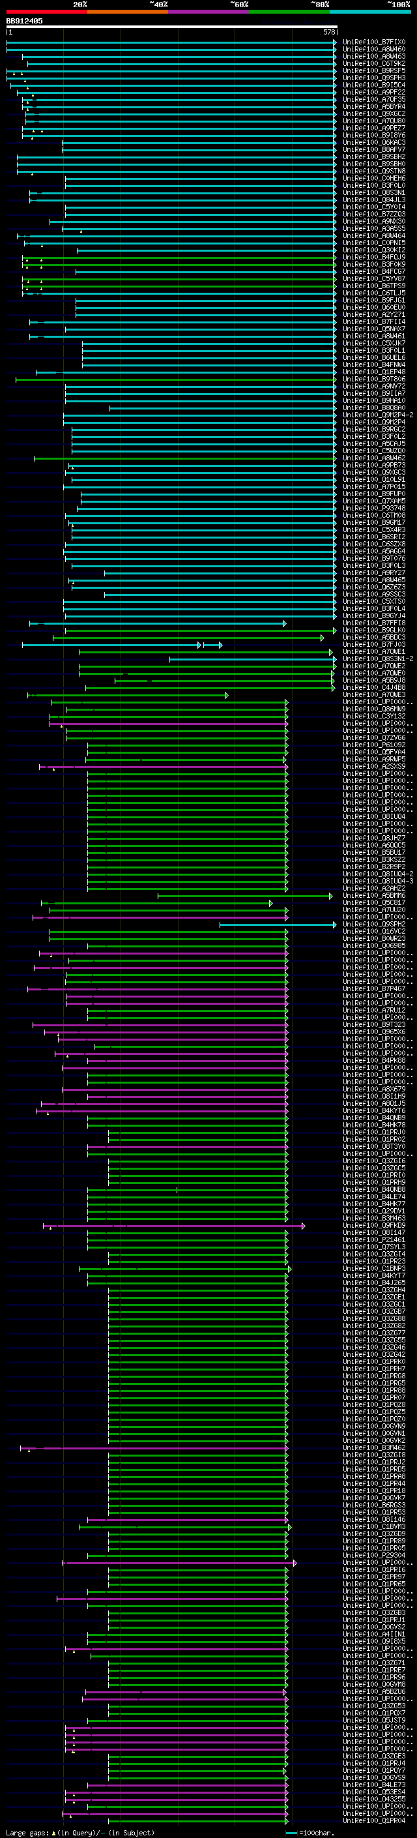Click the cyan =100char. scale line in legend

pos(291,1832)
